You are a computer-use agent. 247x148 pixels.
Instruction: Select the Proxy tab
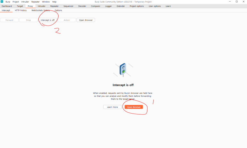click(30, 6)
